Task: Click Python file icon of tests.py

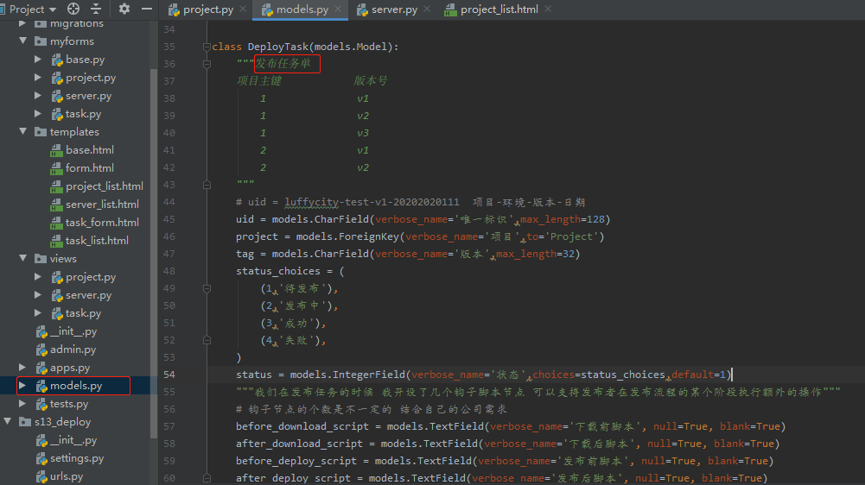Action: (x=41, y=404)
